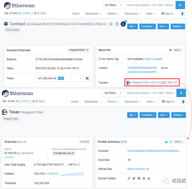Open lower Resources menu
The width and height of the screenshot is (192, 189).
pyautogui.click(x=133, y=102)
